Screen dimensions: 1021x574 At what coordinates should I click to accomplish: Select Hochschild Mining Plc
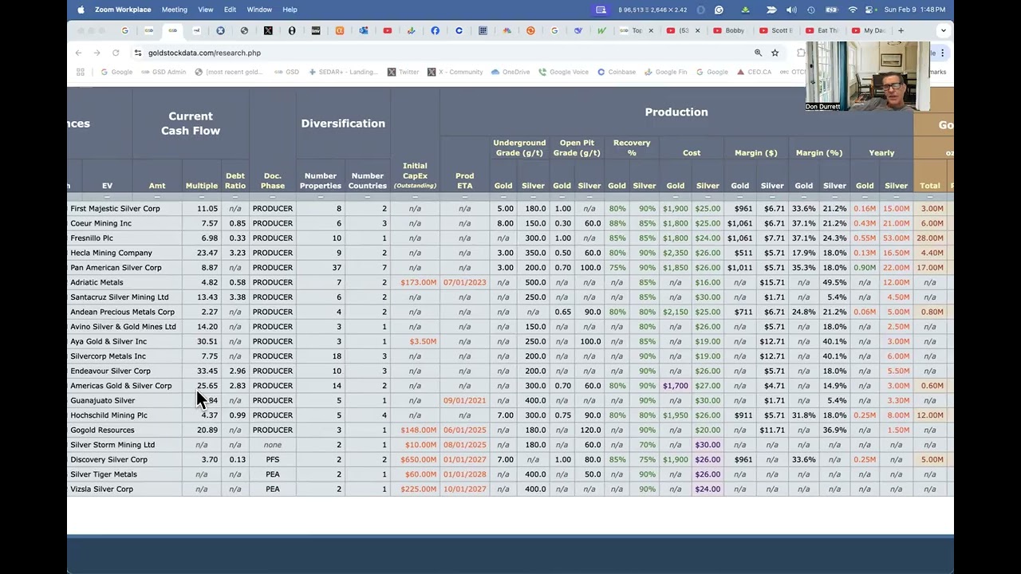click(x=108, y=415)
